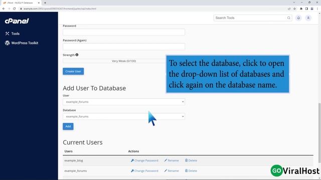Click the key icon for example_forums
321x180 pixels.
tap(132, 170)
